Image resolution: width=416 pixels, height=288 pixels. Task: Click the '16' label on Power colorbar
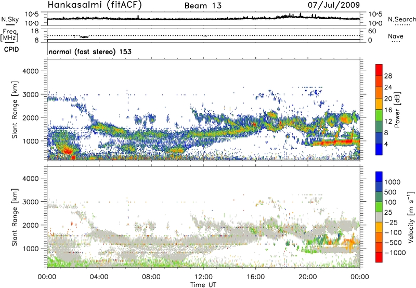tap(388, 110)
